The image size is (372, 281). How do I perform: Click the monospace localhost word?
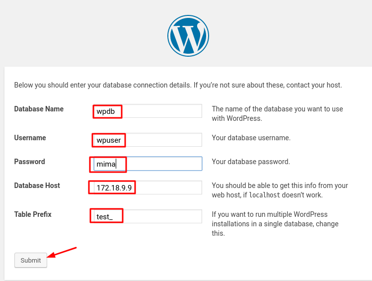(x=265, y=195)
